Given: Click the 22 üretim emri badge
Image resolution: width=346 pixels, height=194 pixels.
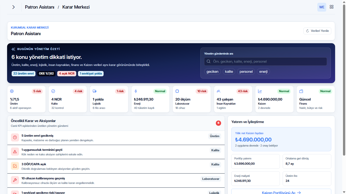Looking at the screenshot, I should point(24,74).
